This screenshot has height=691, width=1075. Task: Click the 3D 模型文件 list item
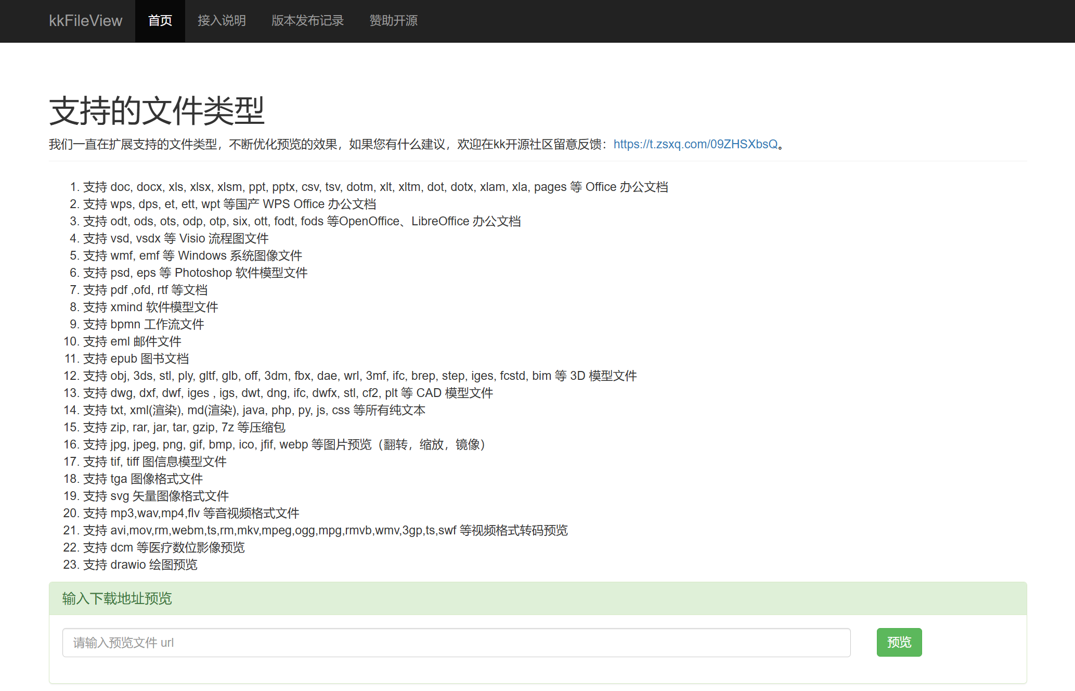click(359, 376)
